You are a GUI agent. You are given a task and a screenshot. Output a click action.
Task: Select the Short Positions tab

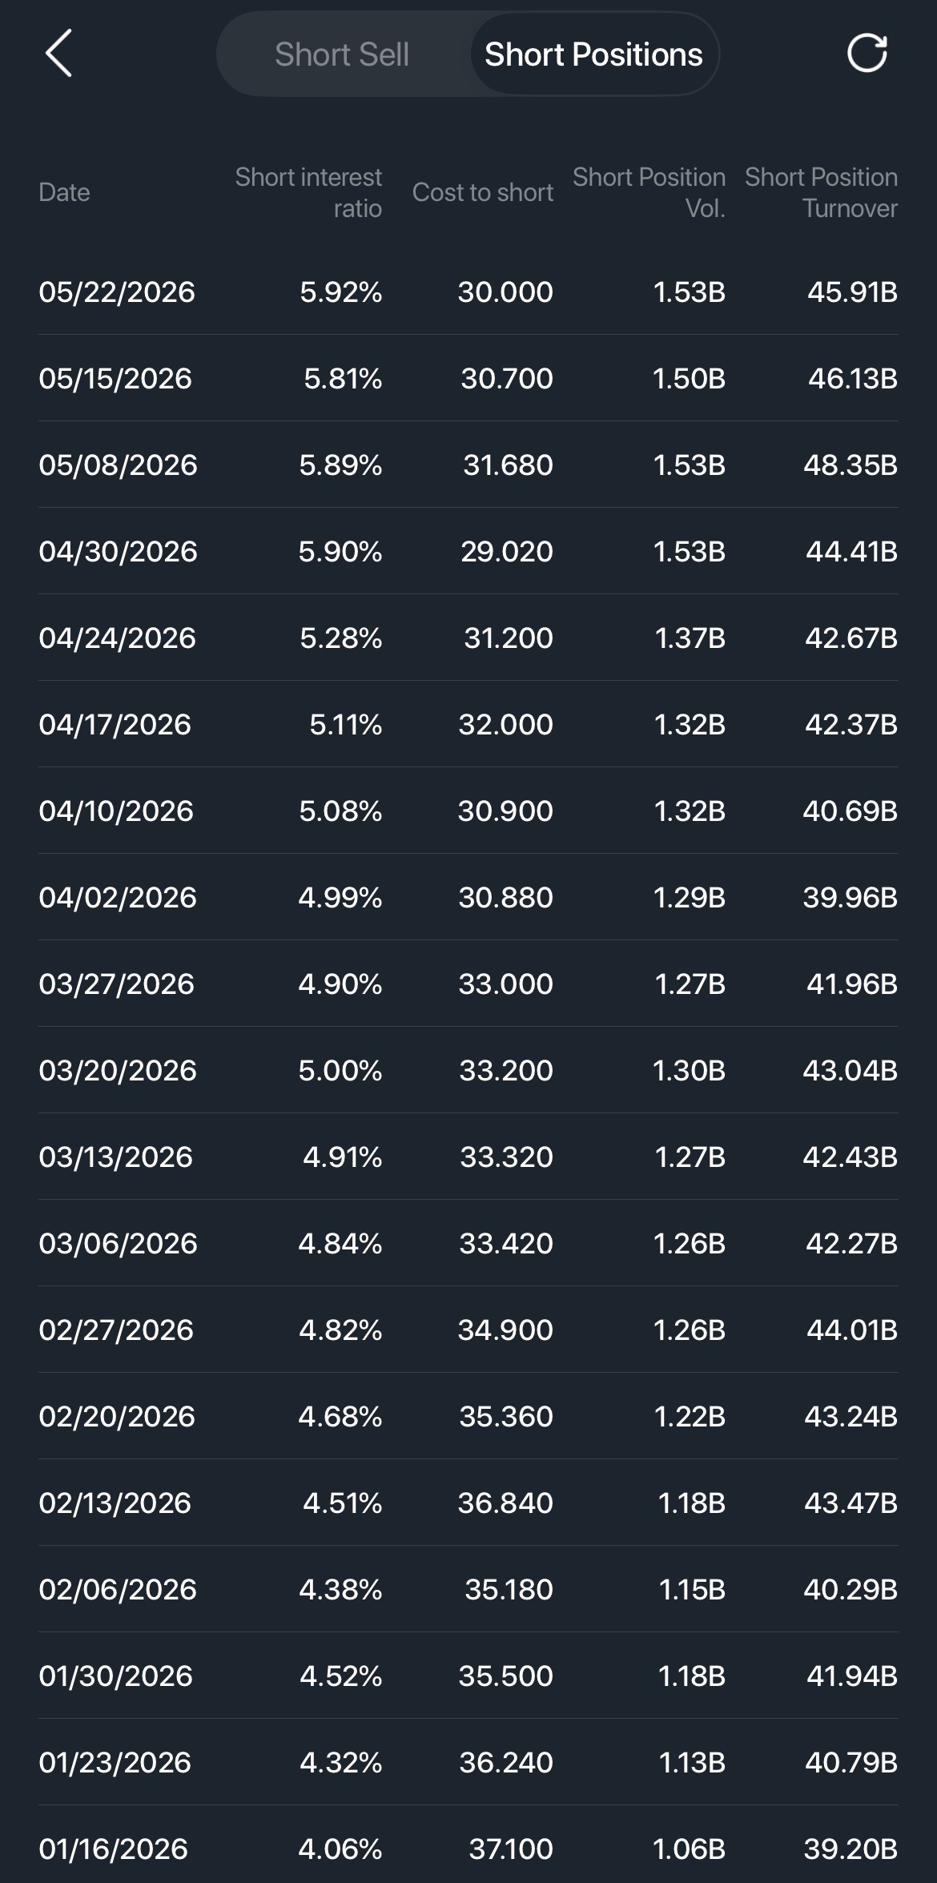point(593,54)
